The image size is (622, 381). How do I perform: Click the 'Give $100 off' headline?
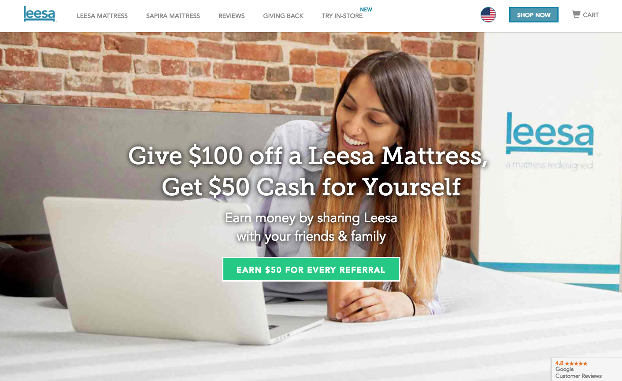click(308, 171)
